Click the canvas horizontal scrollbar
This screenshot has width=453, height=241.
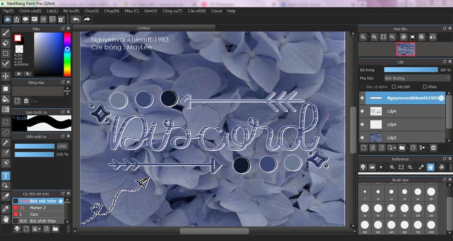click(214, 231)
